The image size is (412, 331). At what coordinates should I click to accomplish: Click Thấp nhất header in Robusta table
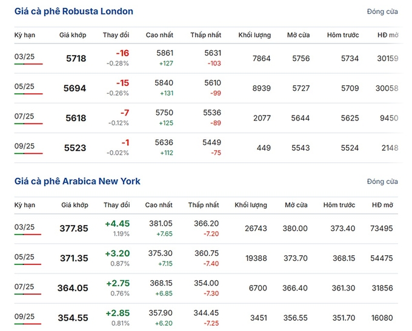pyautogui.click(x=205, y=35)
